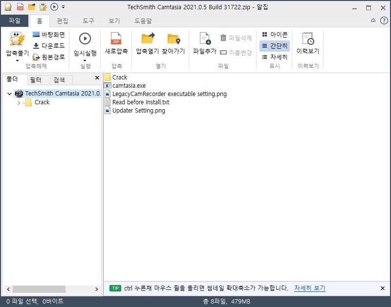Click the horizontal scrollbar thumb in tree panel
The width and height of the screenshot is (391, 307).
click(39, 289)
